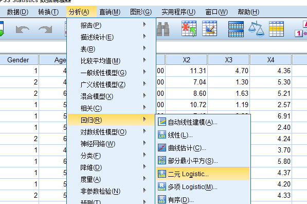Click the Undo arrow icon
Image resolution: width=307 pixels, height=204 pixels.
click(x=22, y=29)
